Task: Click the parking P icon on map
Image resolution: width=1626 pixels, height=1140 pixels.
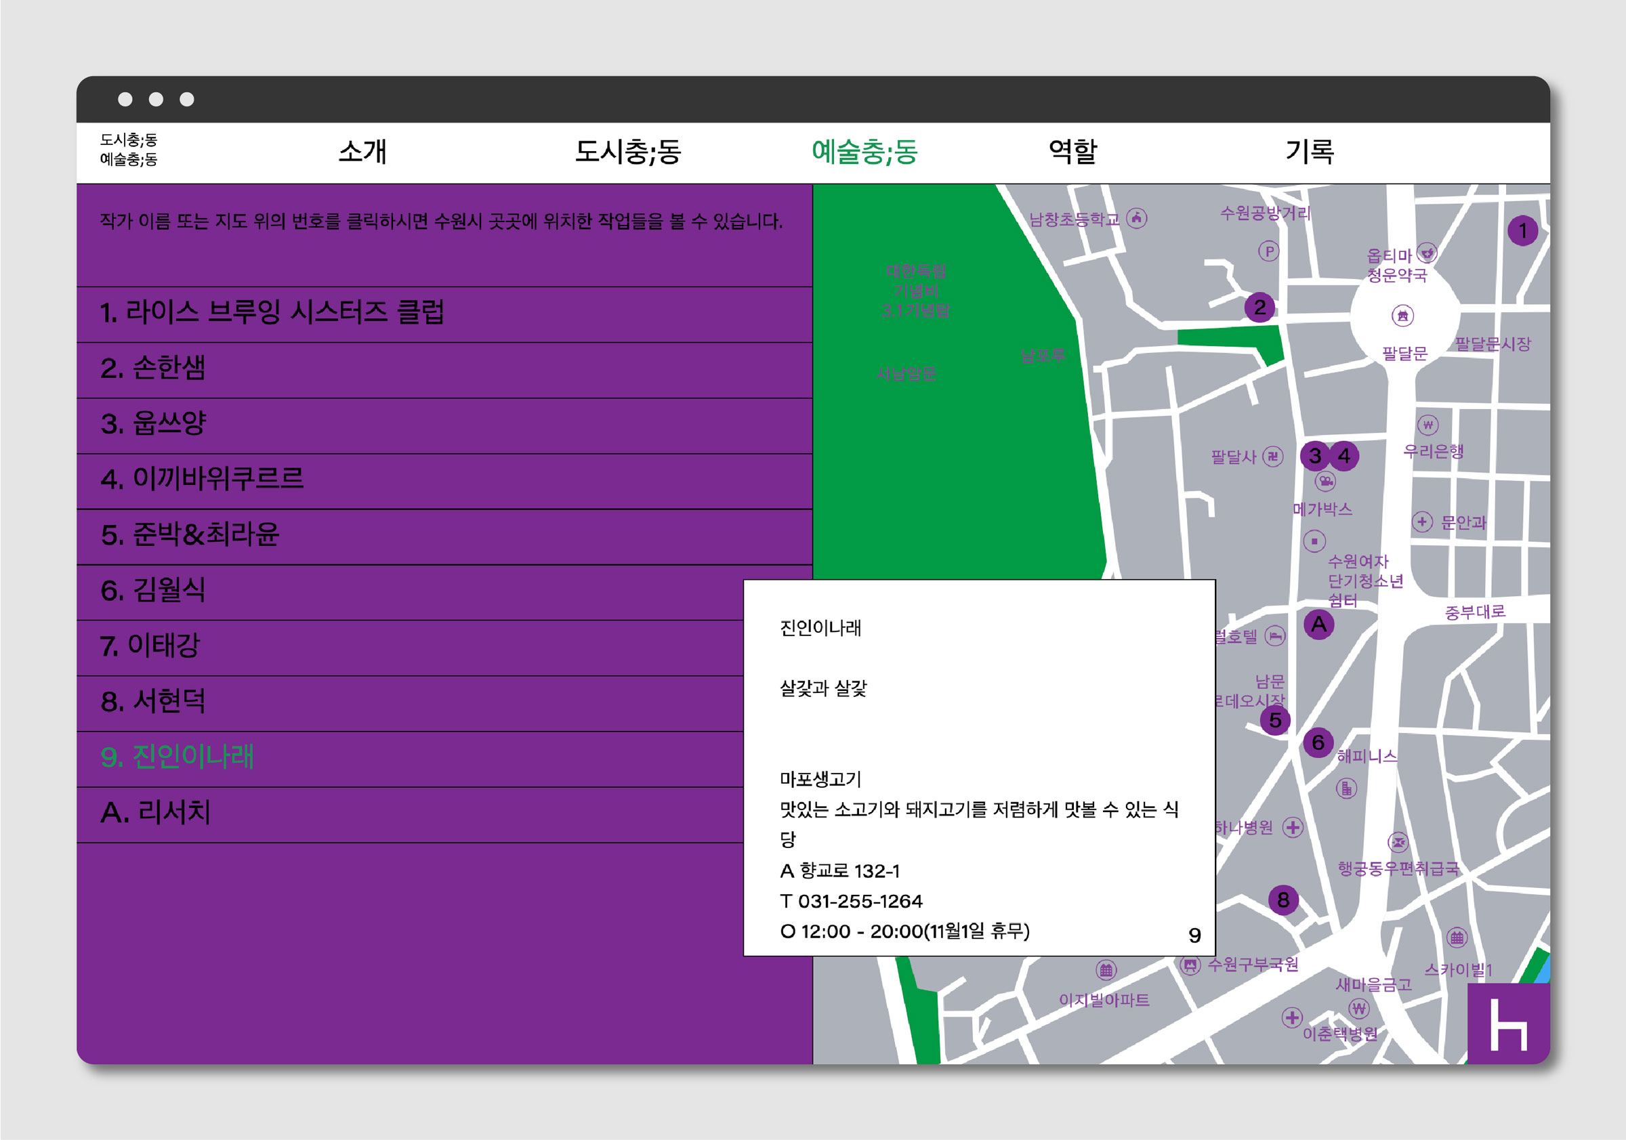Action: click(1268, 251)
